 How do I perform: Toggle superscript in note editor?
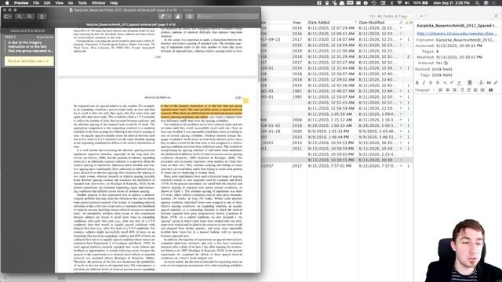pyautogui.click(x=452, y=83)
